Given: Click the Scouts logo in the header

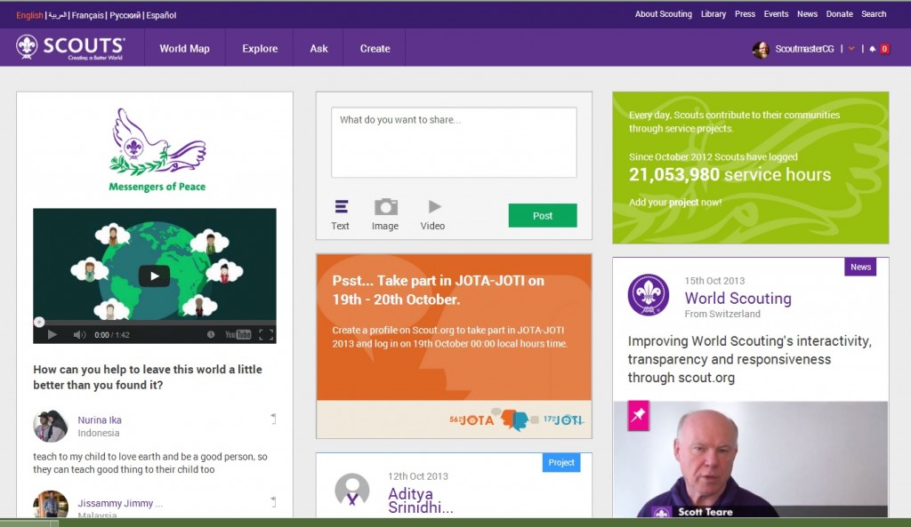Looking at the screenshot, I should tap(70, 47).
